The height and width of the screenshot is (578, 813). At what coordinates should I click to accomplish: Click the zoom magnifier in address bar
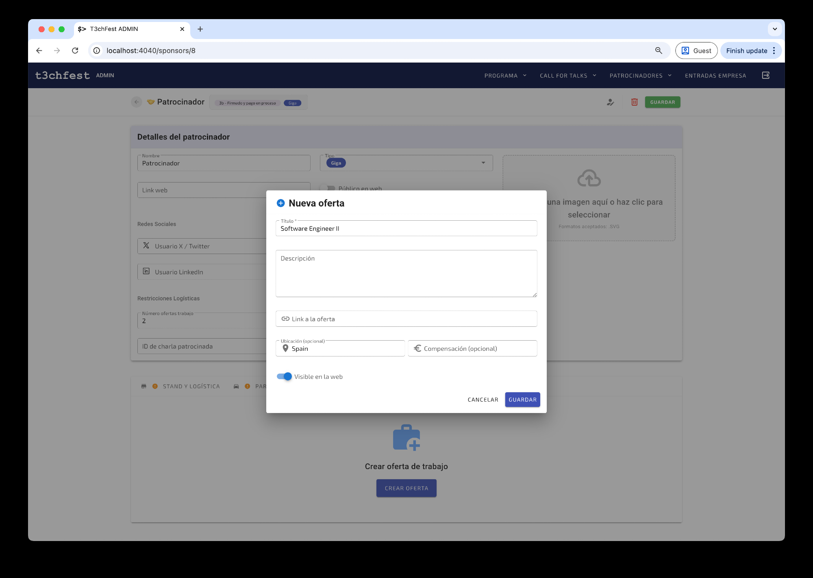659,50
